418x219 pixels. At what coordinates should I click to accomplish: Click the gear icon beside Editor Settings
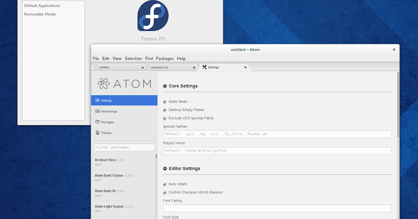(164, 168)
